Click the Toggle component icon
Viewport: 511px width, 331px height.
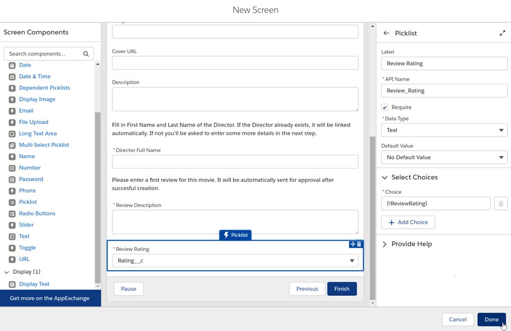coord(12,248)
